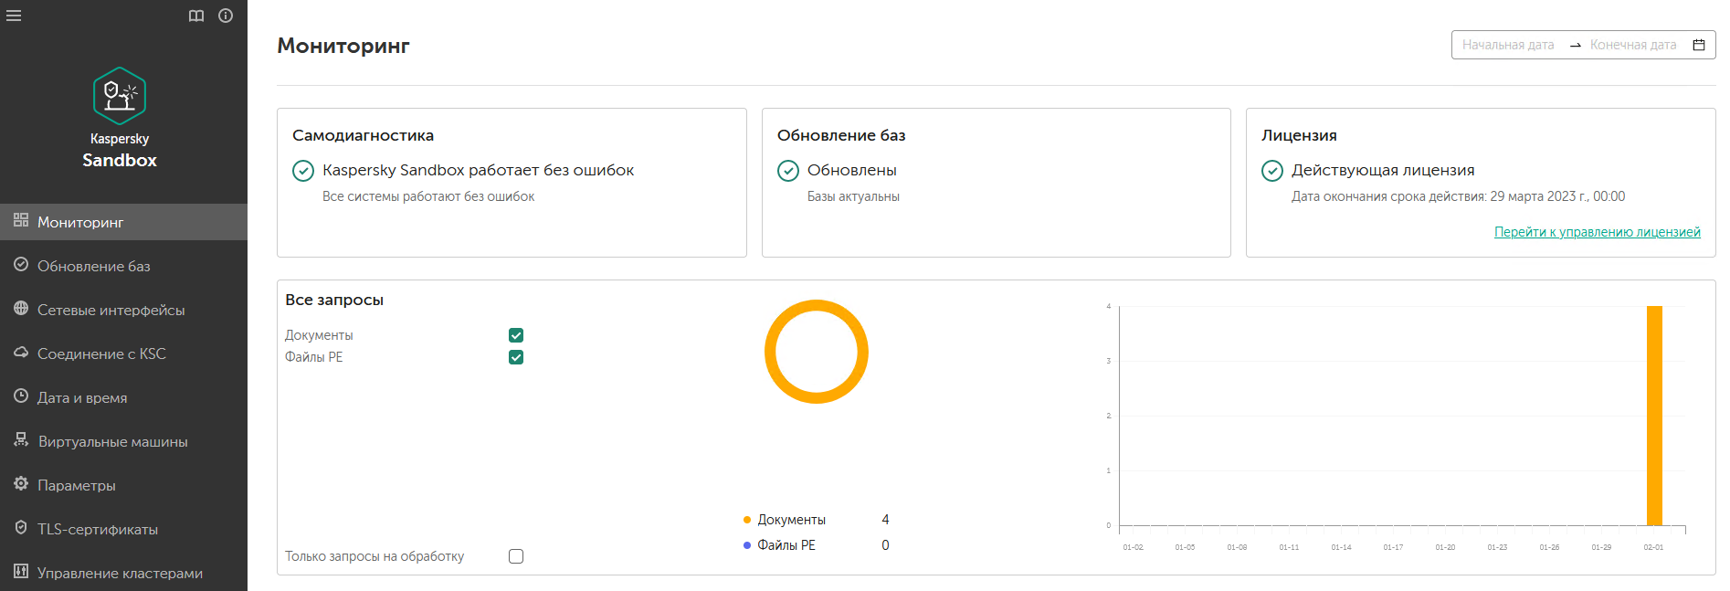Screen dimensions: 1730x591
Task: Follow Перейти к управлению лицензией link
Action: point(1597,232)
